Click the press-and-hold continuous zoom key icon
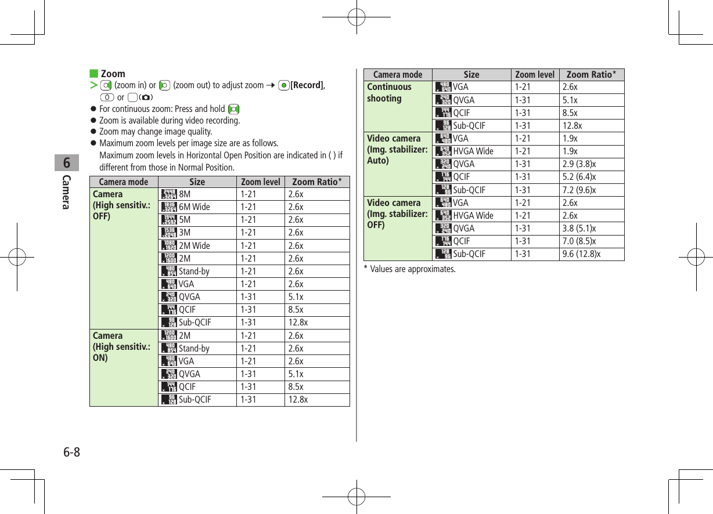 (234, 109)
